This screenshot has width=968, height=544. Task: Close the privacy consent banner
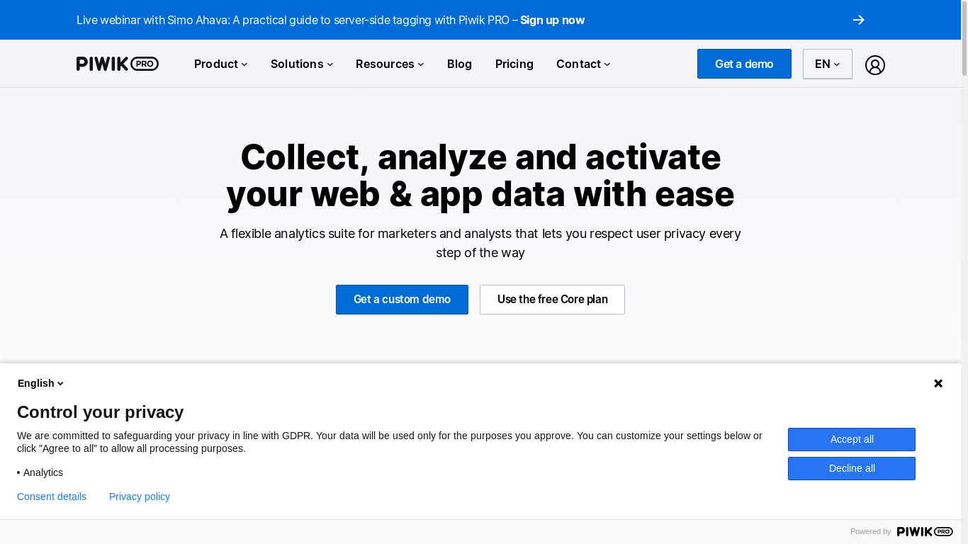pos(938,383)
